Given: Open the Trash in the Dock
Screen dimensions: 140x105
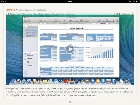Looking at the screenshot, I should [127, 81].
